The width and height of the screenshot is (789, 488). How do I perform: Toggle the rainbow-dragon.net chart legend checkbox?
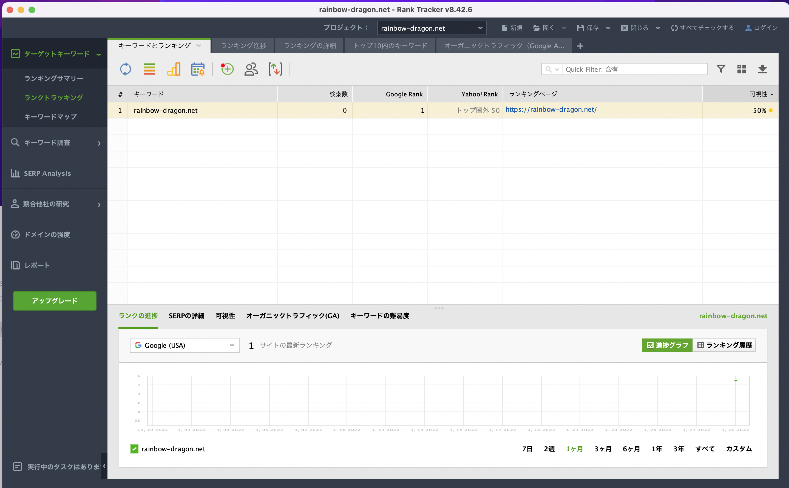(x=134, y=449)
